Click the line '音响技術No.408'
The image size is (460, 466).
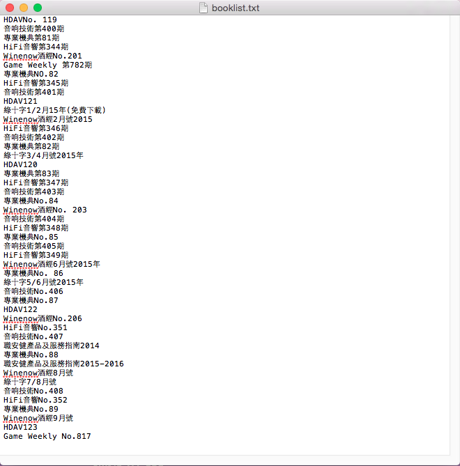33,391
